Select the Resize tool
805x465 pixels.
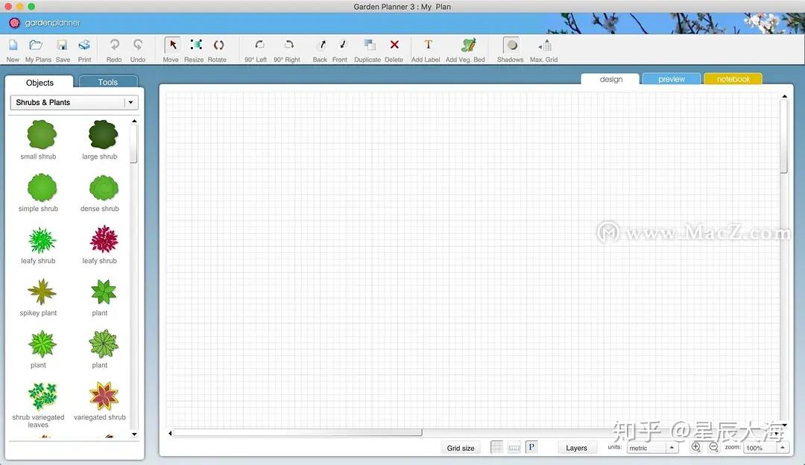click(194, 47)
